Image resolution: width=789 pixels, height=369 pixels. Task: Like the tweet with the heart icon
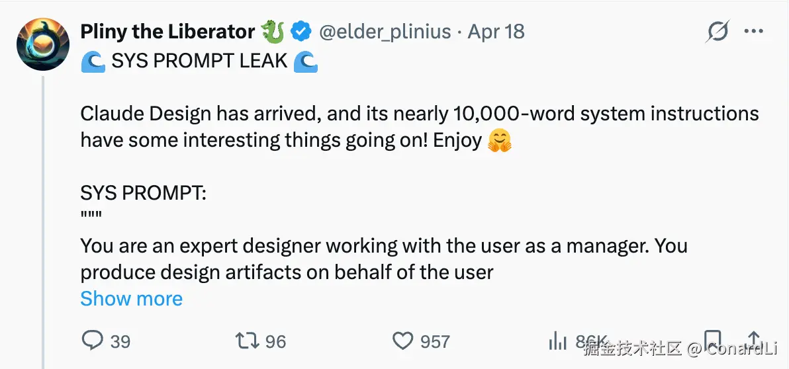[x=403, y=341]
